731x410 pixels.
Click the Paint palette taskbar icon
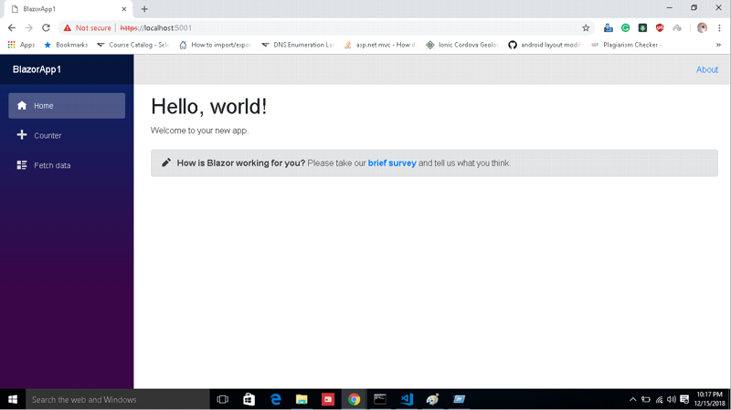[432, 399]
